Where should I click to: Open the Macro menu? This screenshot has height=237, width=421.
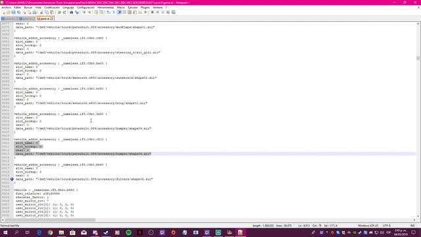coord(121,7)
